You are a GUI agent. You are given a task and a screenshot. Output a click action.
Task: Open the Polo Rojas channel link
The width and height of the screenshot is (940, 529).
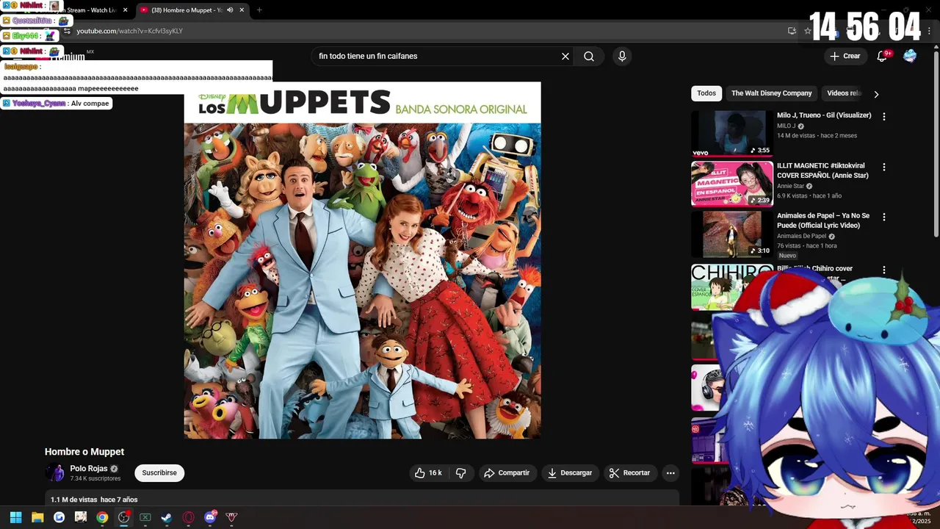pos(89,469)
